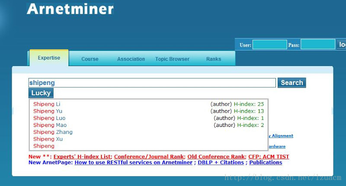Pick Shipeng Xu from the list
The width and height of the screenshot is (346, 186).
[x=149, y=139]
